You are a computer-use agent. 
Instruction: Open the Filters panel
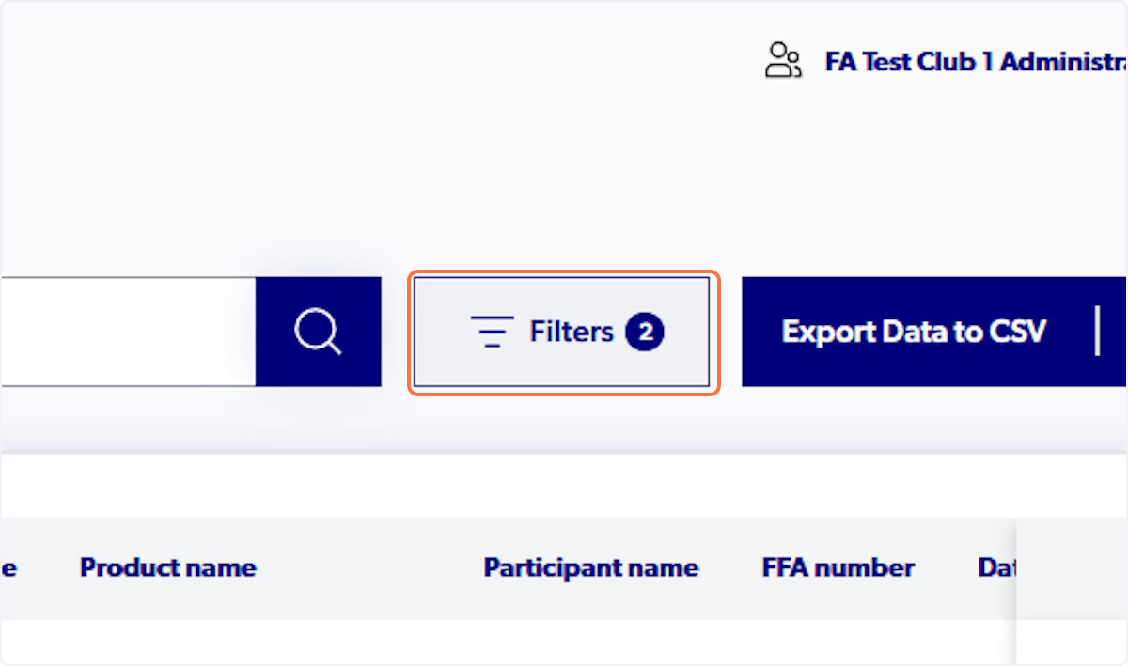562,332
